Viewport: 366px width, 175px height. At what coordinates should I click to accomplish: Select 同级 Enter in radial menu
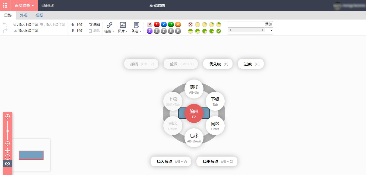pyautogui.click(x=215, y=126)
